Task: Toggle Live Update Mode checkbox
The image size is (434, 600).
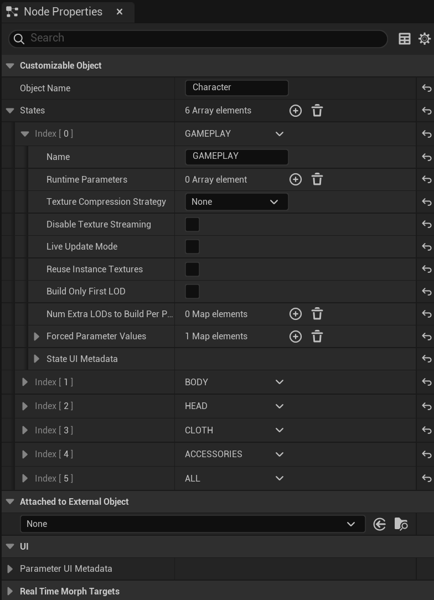Action: click(x=192, y=246)
